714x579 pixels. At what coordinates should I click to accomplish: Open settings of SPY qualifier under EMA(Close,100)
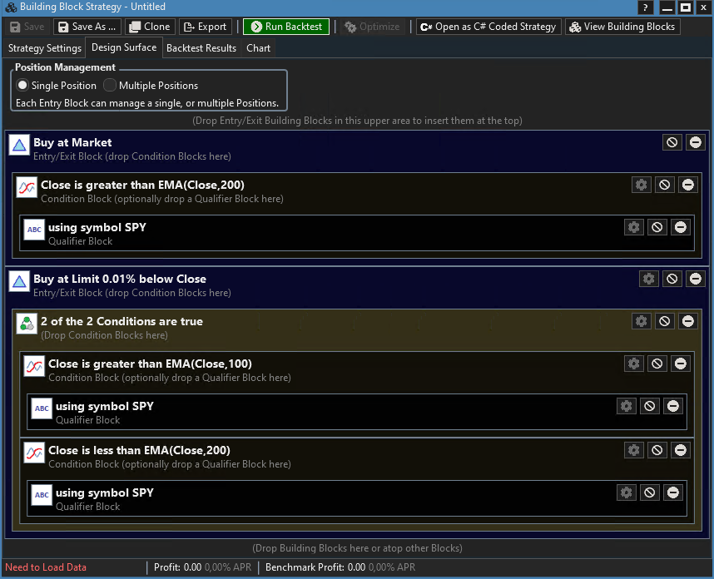pos(626,406)
